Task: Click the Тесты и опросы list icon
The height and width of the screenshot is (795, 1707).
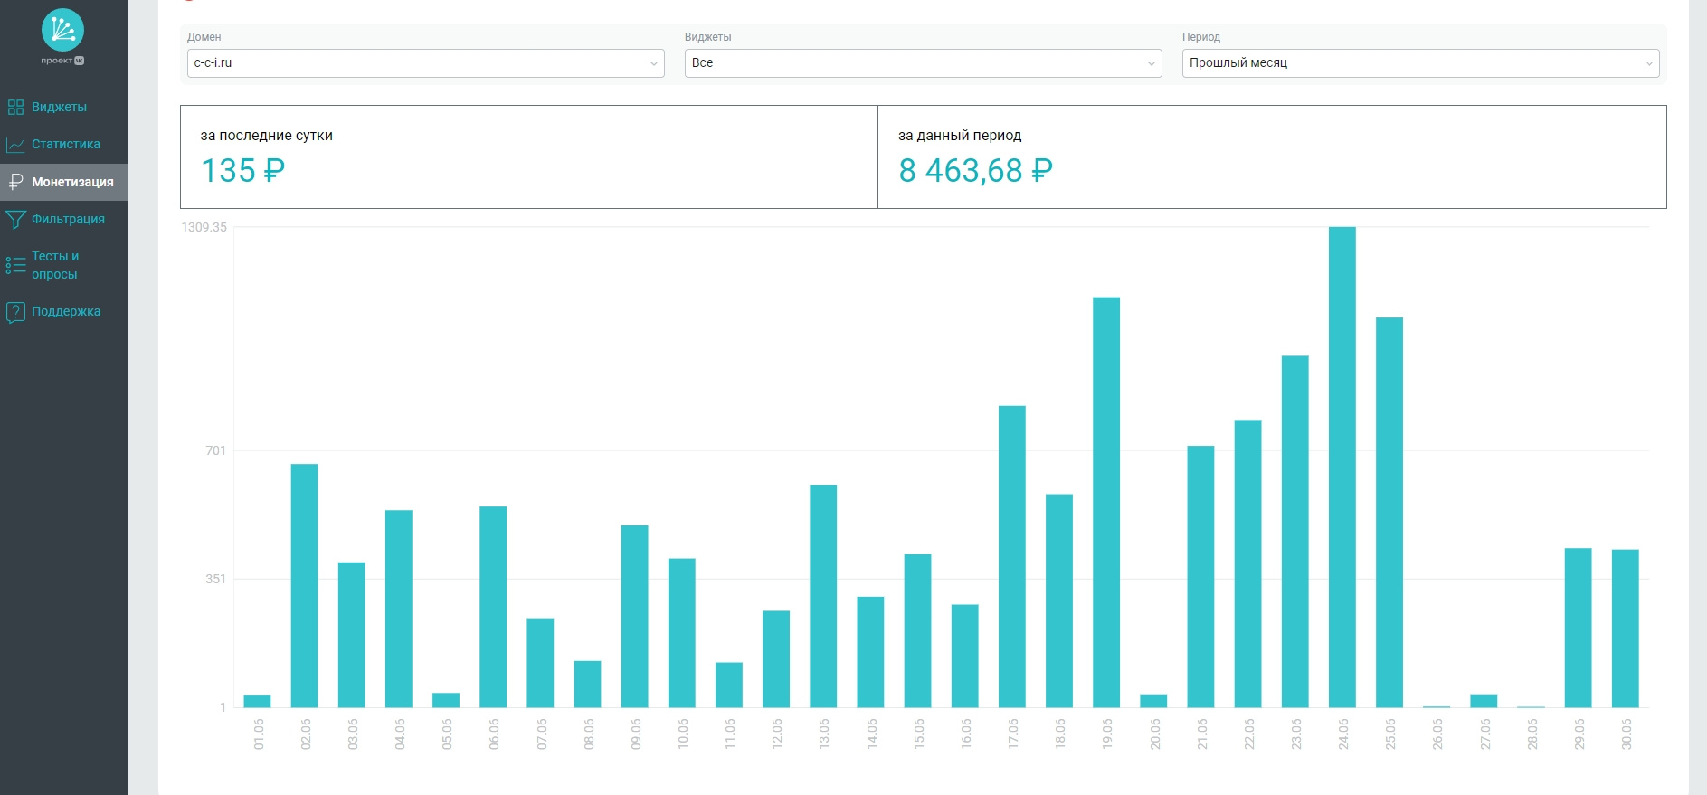Action: pos(15,265)
